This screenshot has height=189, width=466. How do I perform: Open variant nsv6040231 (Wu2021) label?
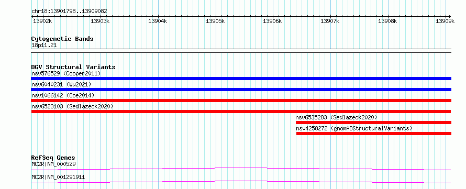click(61, 84)
